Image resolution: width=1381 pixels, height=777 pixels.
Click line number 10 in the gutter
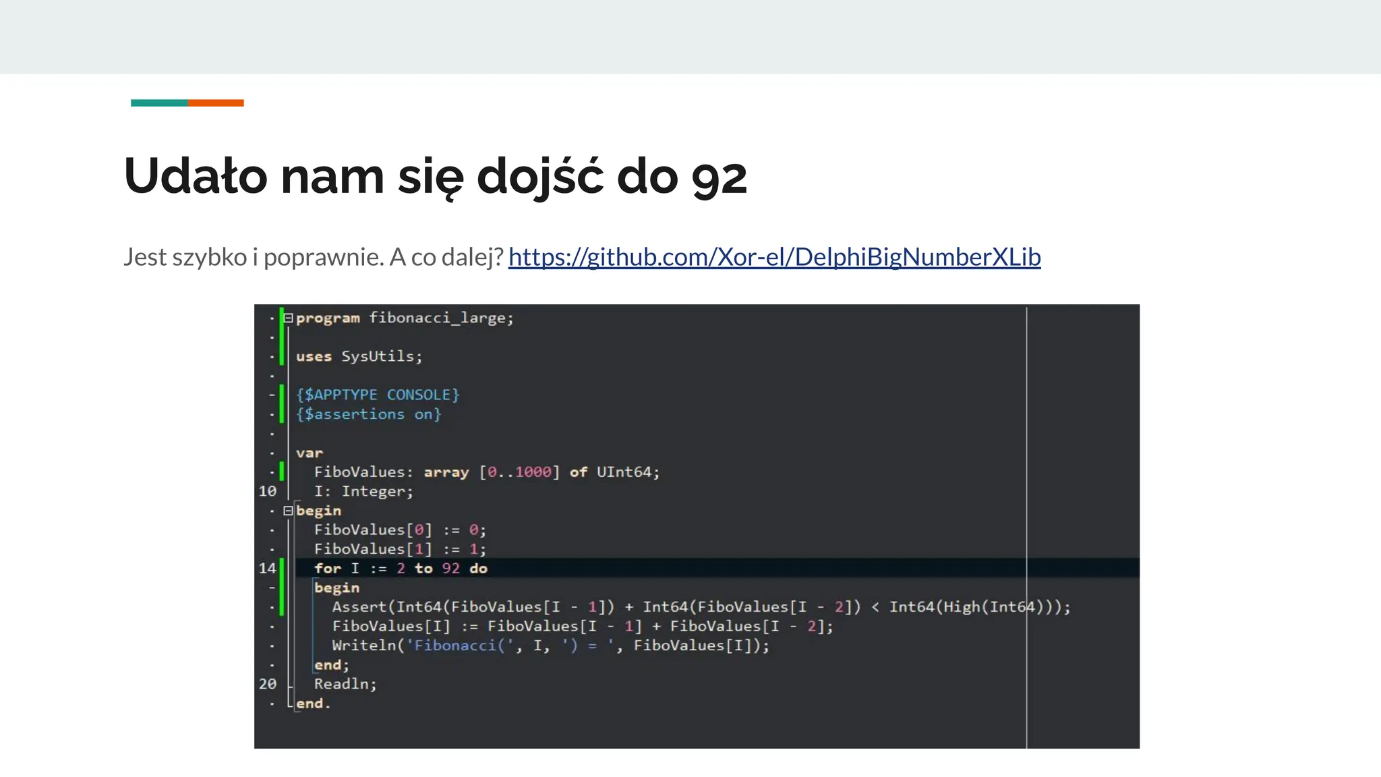[268, 491]
